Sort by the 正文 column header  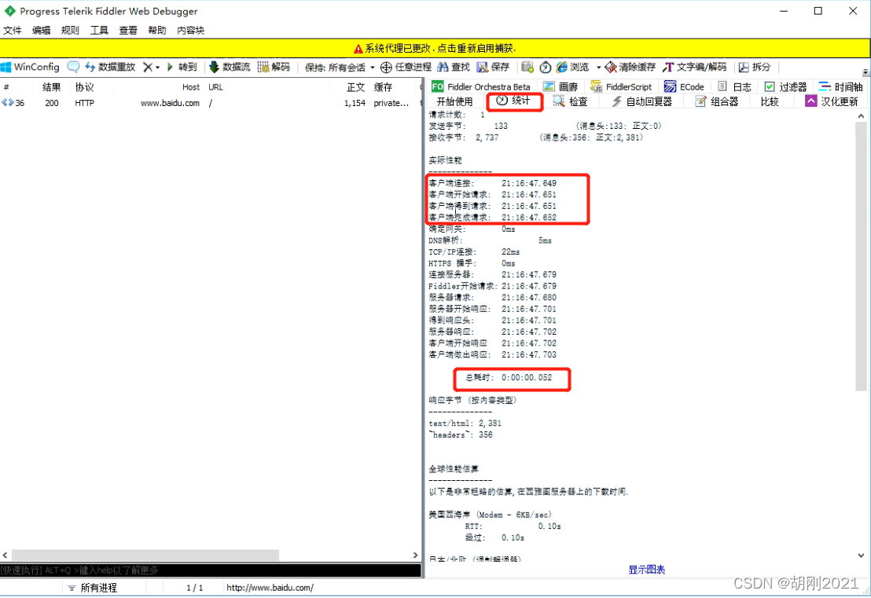(355, 87)
